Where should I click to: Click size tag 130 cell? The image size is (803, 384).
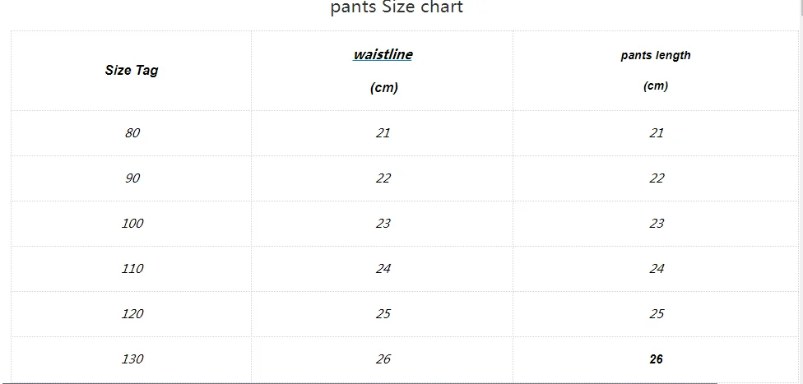pos(132,359)
